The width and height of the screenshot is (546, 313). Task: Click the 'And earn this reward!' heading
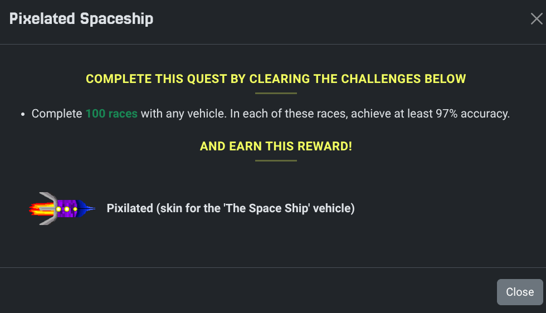pos(276,146)
